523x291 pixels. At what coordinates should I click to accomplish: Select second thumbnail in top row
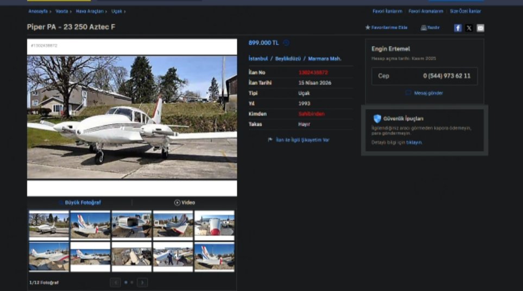(x=90, y=225)
